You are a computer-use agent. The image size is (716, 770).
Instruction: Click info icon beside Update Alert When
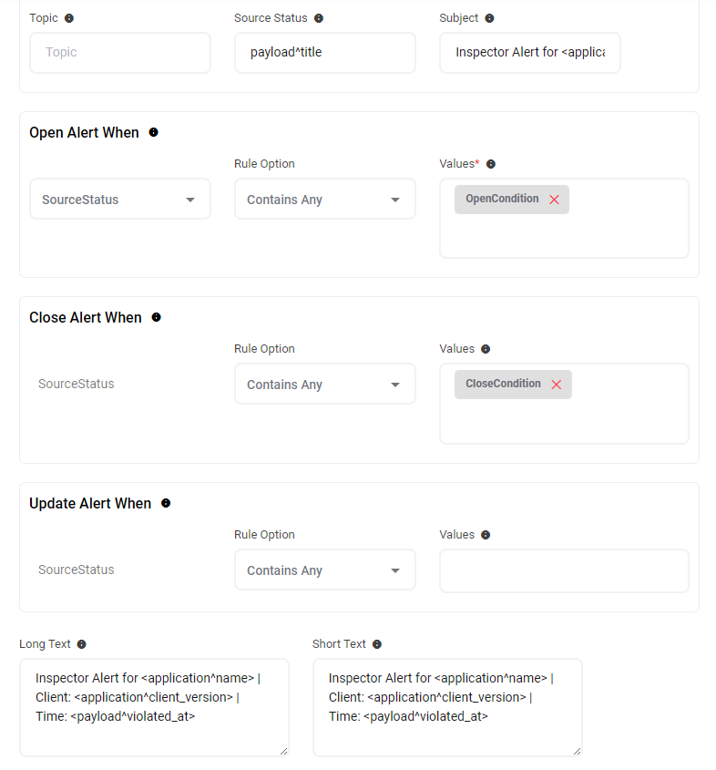tap(166, 504)
